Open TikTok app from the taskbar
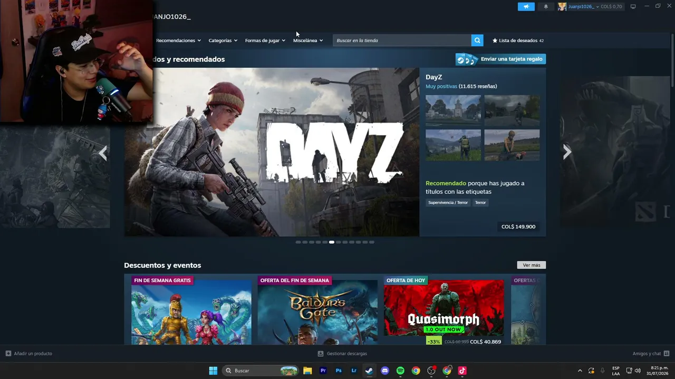Image resolution: width=675 pixels, height=379 pixels. click(x=462, y=371)
